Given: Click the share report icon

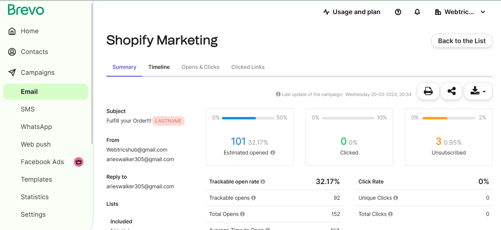Looking at the screenshot, I should tap(451, 91).
